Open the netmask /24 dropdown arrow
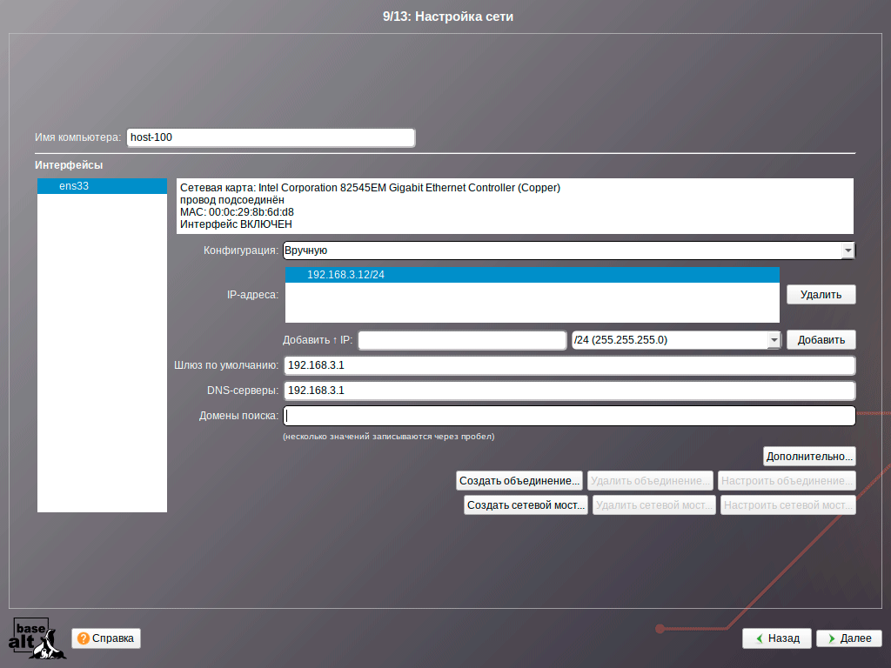The height and width of the screenshot is (668, 891). [774, 340]
